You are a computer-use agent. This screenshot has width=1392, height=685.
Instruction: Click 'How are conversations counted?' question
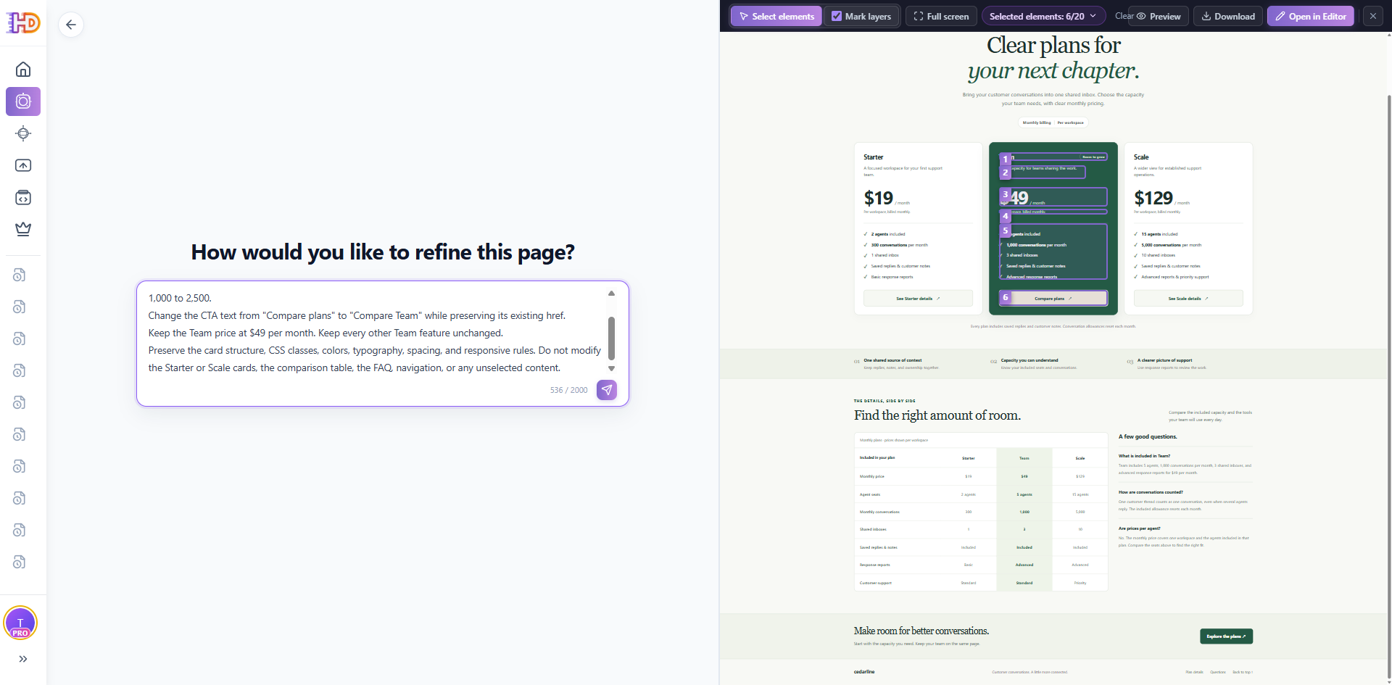tap(1151, 492)
